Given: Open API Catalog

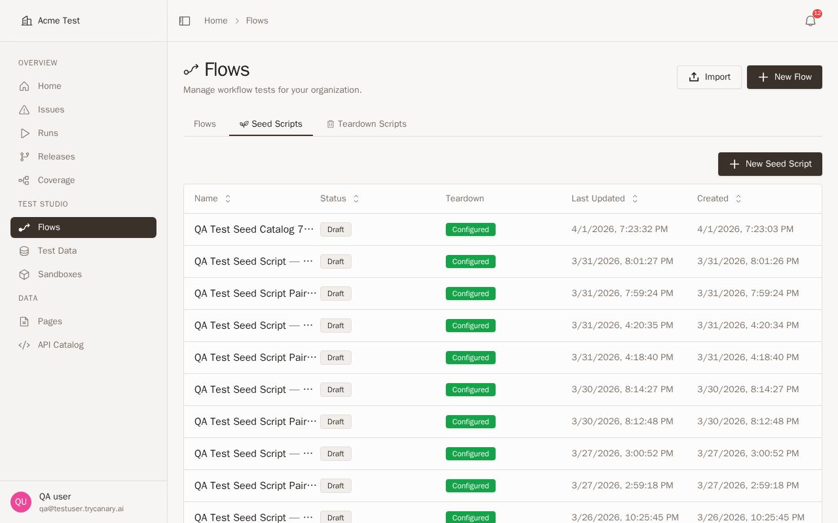Looking at the screenshot, I should 83,345.
